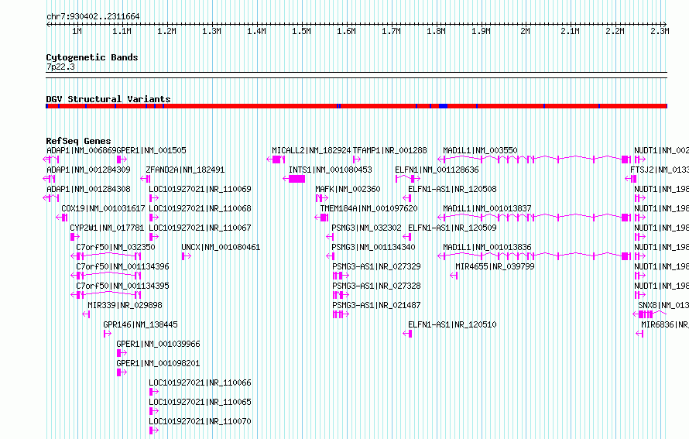The height and width of the screenshot is (439, 689).
Task: Click the wide blue segment in DGV bar
Action: [x=443, y=106]
